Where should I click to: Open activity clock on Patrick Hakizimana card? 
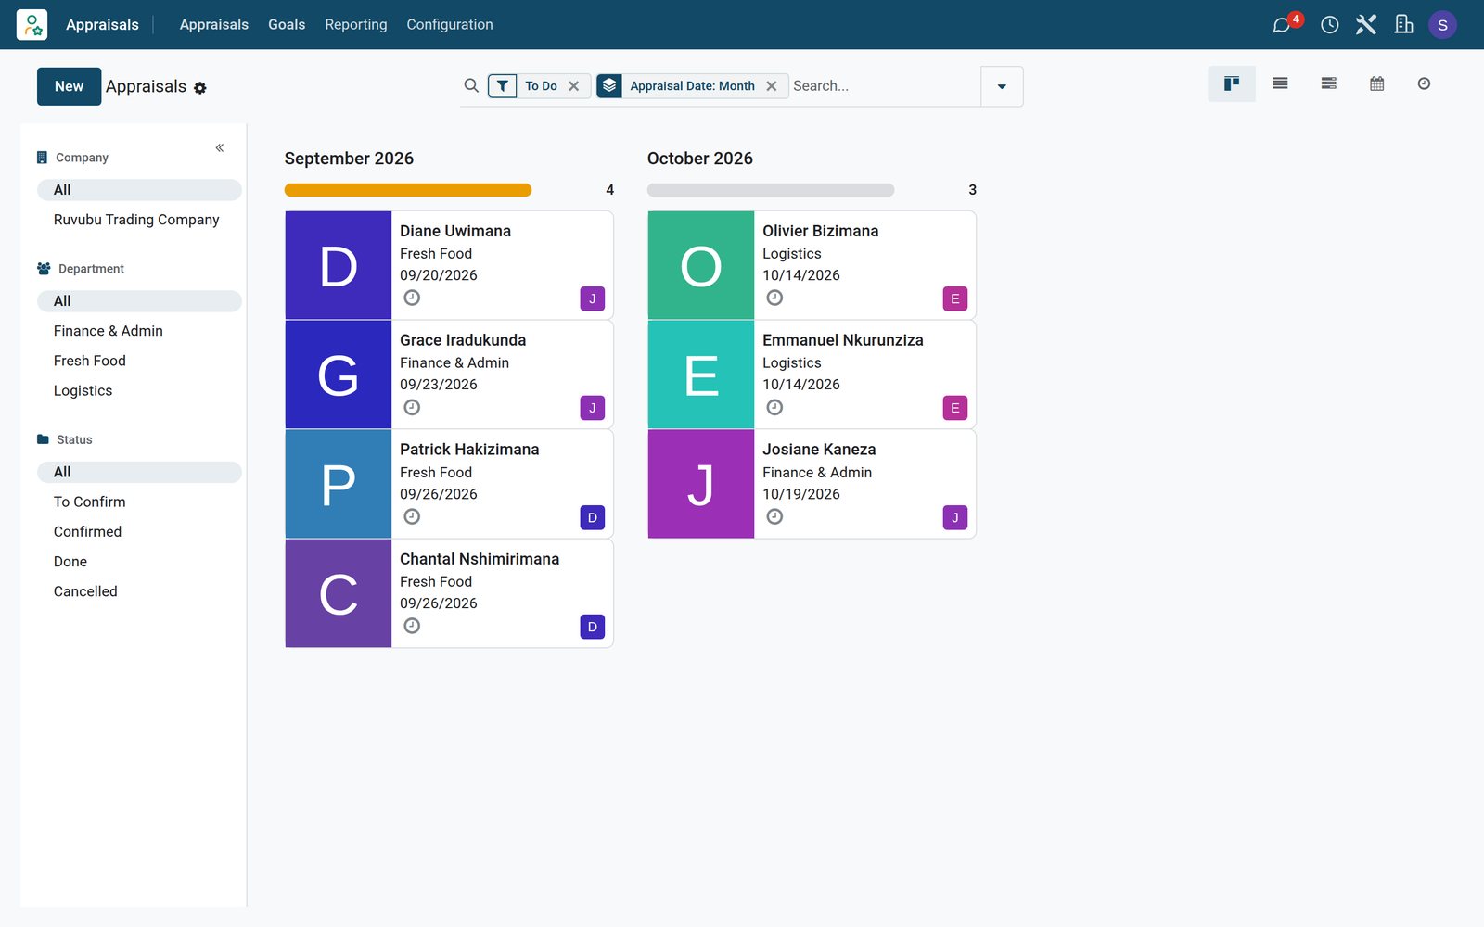coord(412,516)
